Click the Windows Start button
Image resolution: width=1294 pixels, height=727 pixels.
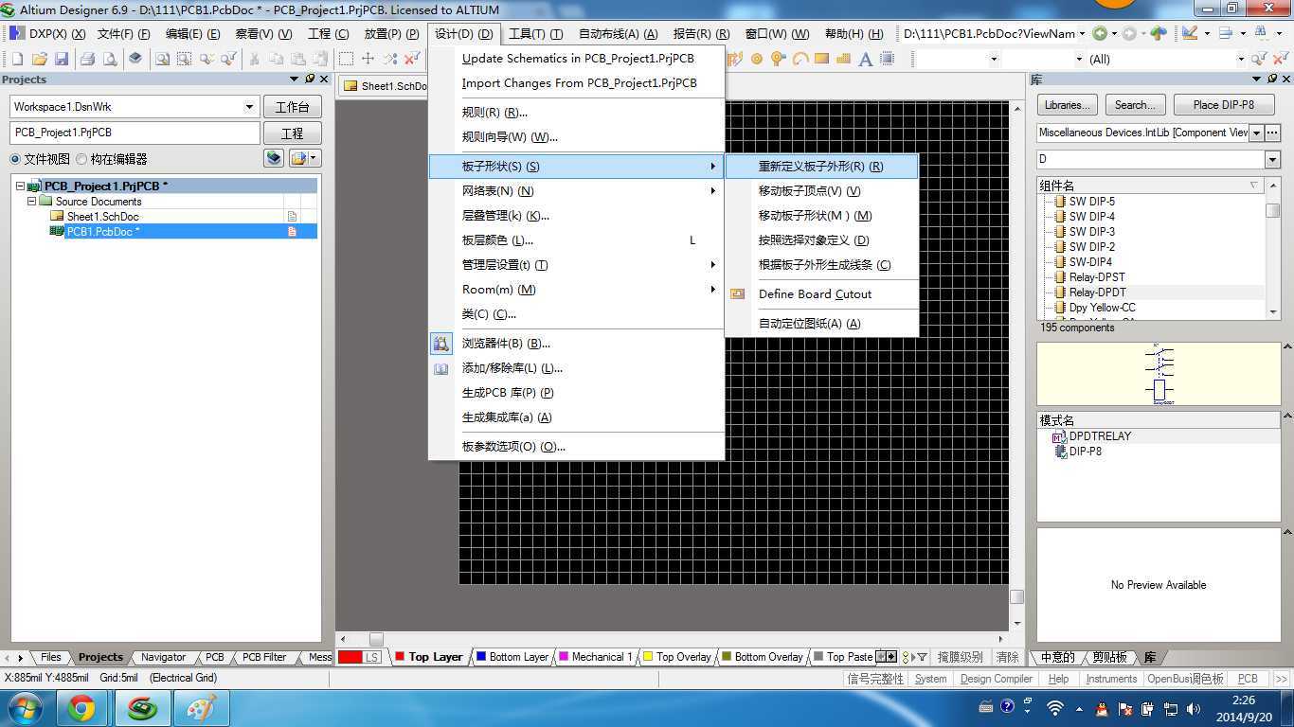[x=24, y=708]
